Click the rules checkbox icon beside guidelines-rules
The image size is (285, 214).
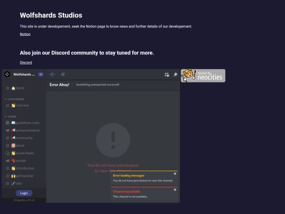tap(7, 123)
